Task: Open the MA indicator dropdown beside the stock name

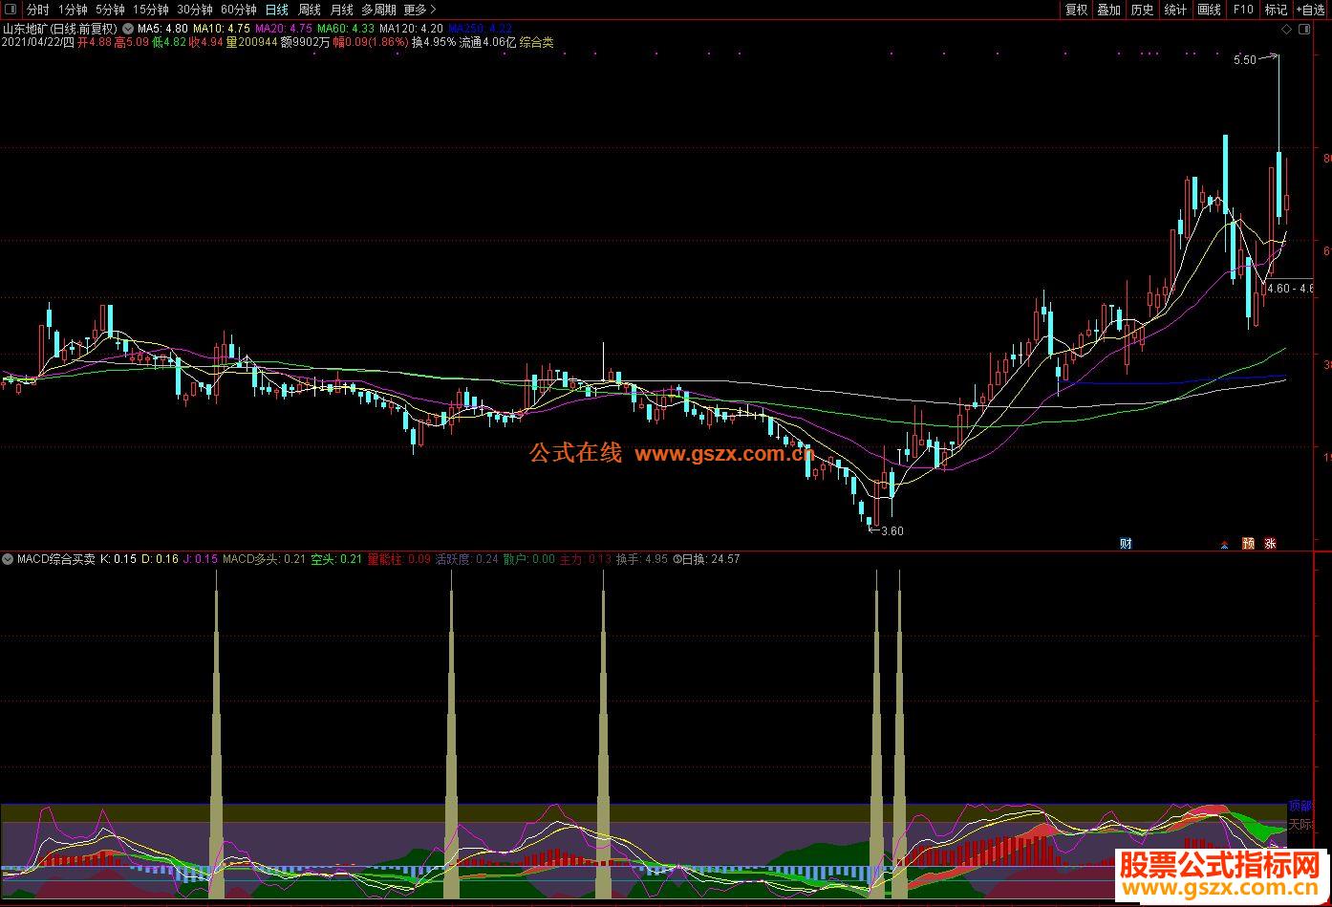Action: (x=128, y=29)
